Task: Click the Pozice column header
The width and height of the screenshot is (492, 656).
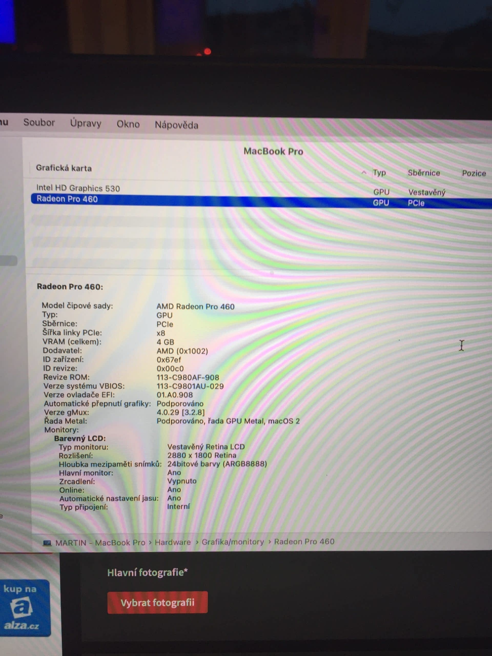Action: pyautogui.click(x=474, y=173)
